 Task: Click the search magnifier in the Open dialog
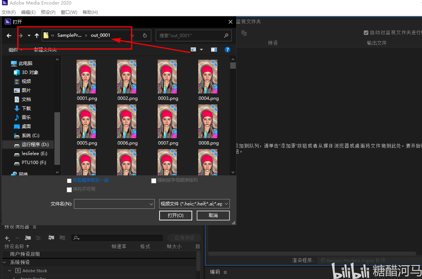226,36
